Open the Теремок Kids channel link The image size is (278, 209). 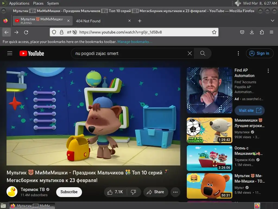click(245, 160)
